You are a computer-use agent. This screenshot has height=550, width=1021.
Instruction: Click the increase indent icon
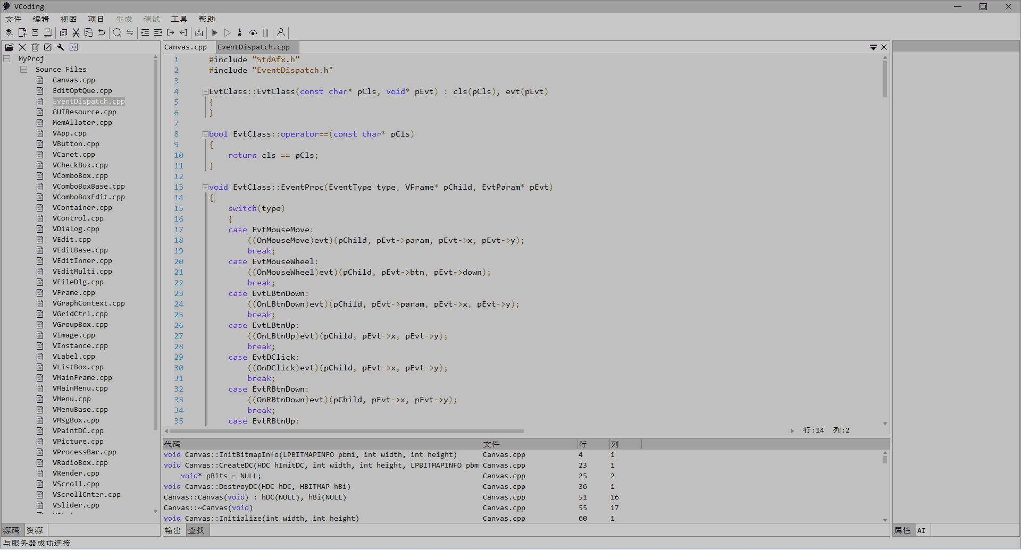coord(145,32)
